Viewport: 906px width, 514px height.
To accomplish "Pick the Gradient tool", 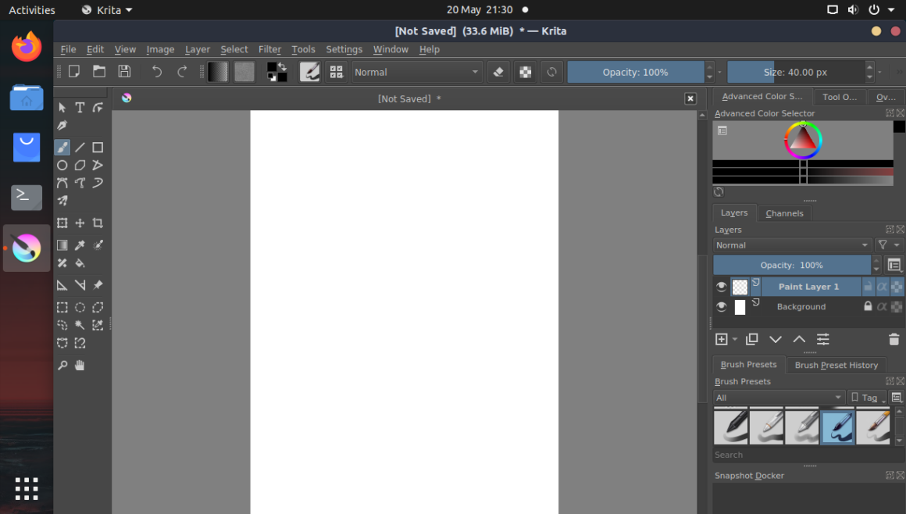I will click(x=62, y=245).
